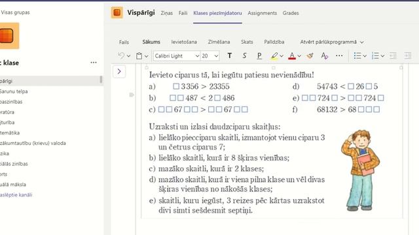Viewport: 419px width, 235px height.
Task: Click the bulleted list icon
Action: point(357,55)
